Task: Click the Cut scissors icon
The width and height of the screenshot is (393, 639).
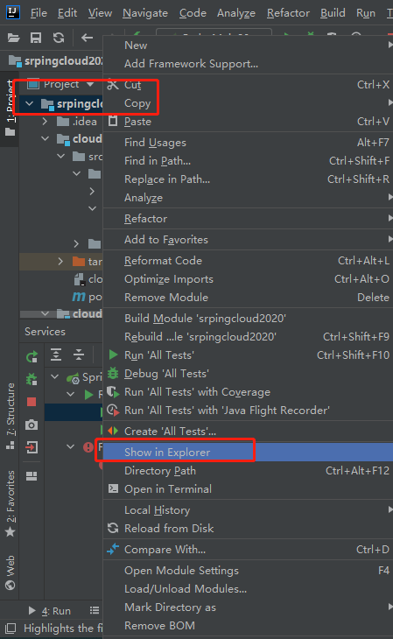Action: [x=113, y=85]
